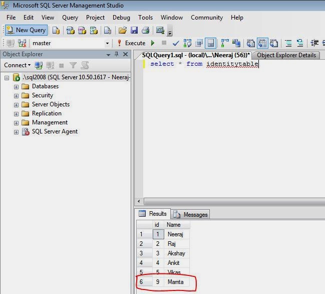The width and height of the screenshot is (325, 294).
Task: Click the Open File folder icon
Action: click(123, 30)
